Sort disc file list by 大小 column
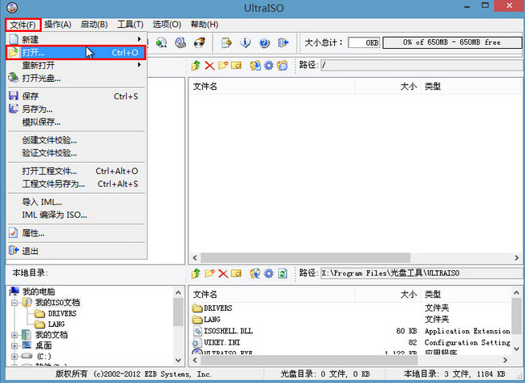The height and width of the screenshot is (383, 525). pos(387,87)
